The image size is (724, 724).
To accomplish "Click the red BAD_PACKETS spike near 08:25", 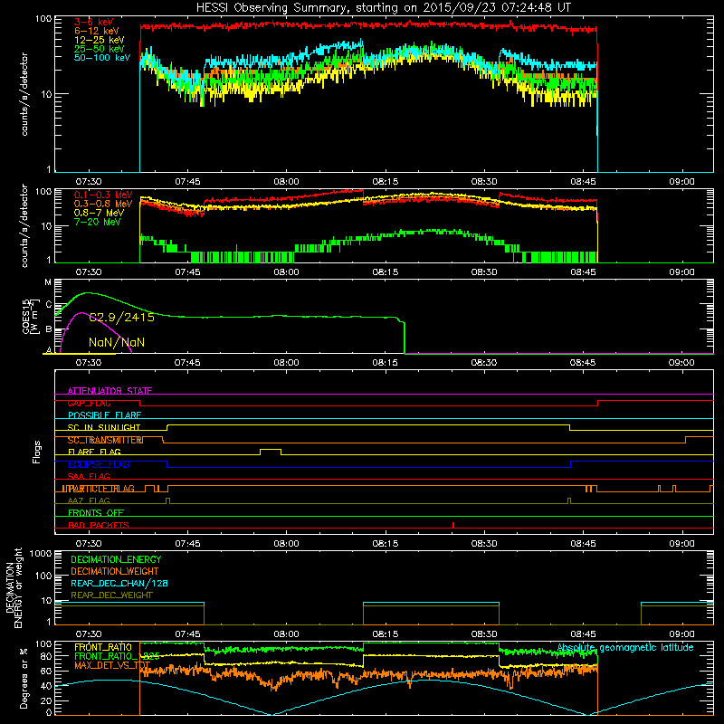I will [453, 525].
